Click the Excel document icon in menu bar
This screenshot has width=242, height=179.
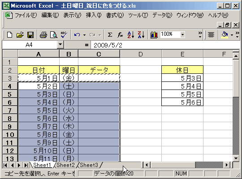[9, 15]
